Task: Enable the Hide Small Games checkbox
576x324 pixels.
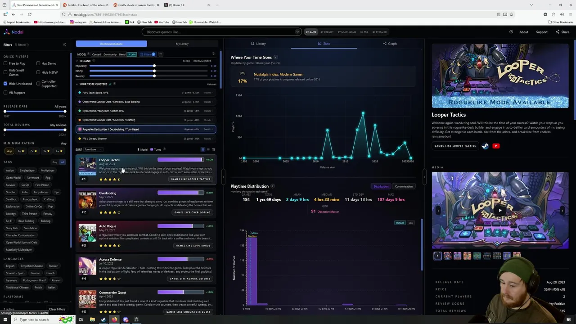Action: point(5,72)
